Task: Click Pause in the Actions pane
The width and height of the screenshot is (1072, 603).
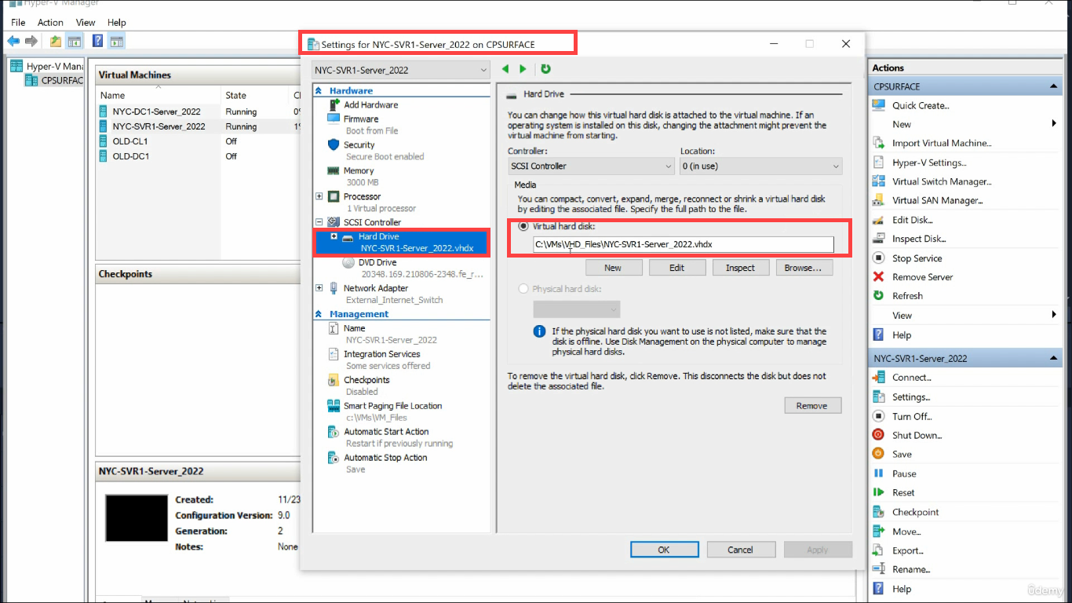Action: (904, 473)
